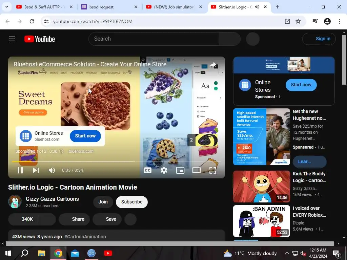Go to the YouTube logo home
347x260 pixels.
pos(40,39)
